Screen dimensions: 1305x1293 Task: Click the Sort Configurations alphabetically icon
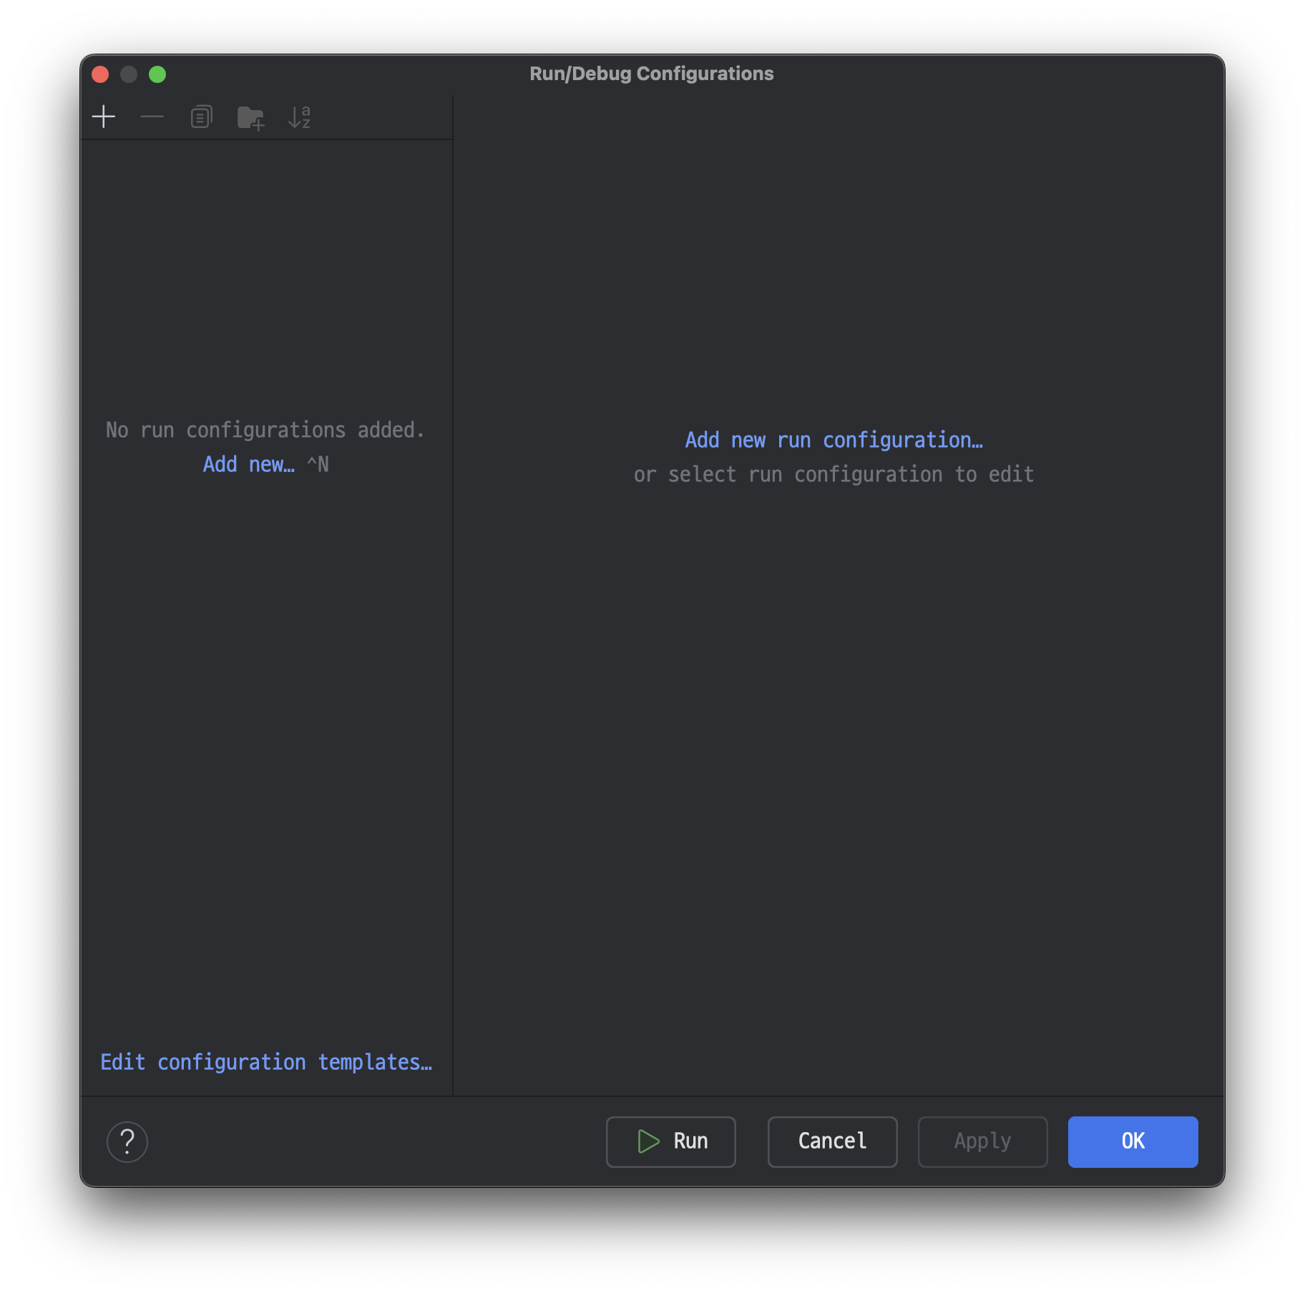pos(299,117)
